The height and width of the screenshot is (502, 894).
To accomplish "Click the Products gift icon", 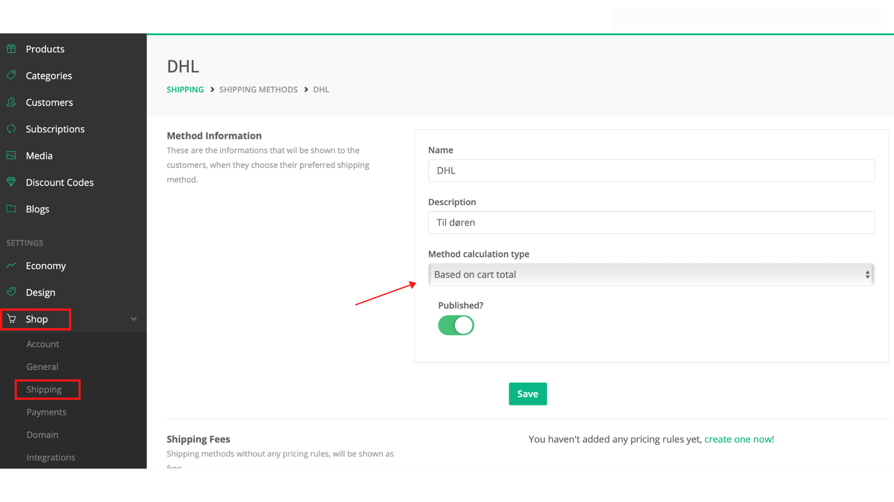I will [11, 48].
